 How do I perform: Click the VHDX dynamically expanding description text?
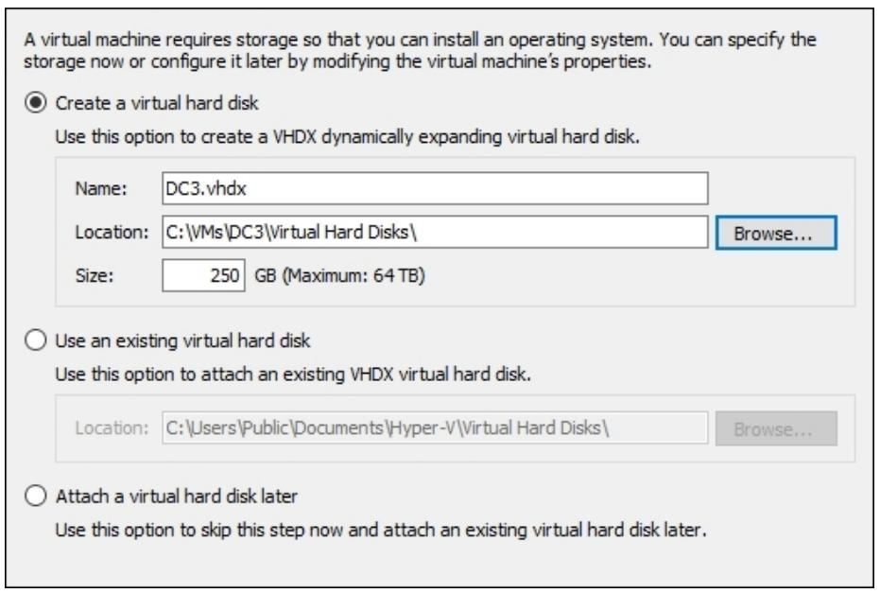(x=347, y=137)
